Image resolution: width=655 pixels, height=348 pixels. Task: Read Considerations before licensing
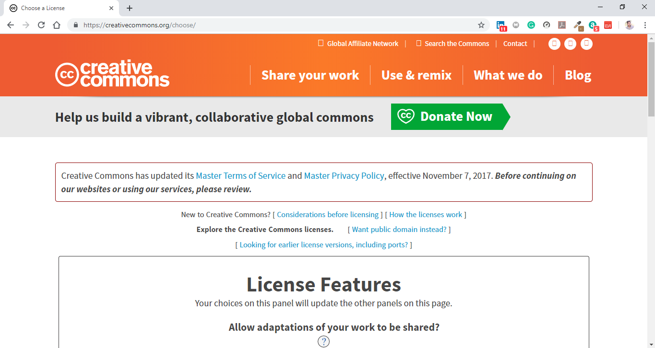(x=328, y=215)
